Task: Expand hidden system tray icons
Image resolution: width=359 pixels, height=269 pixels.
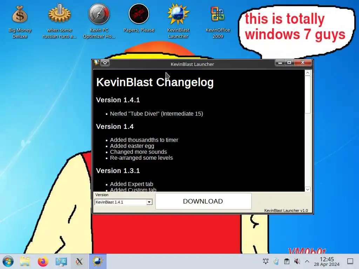Action: click(307, 261)
